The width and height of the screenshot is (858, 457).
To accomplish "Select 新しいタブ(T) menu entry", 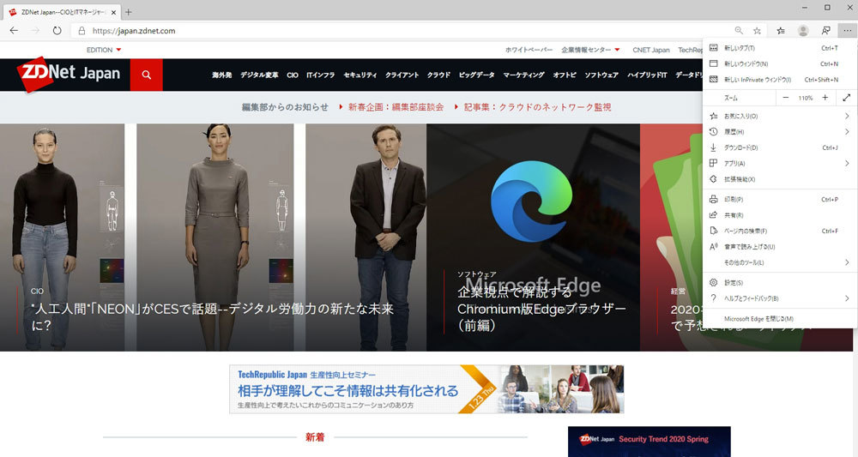I will 780,48.
